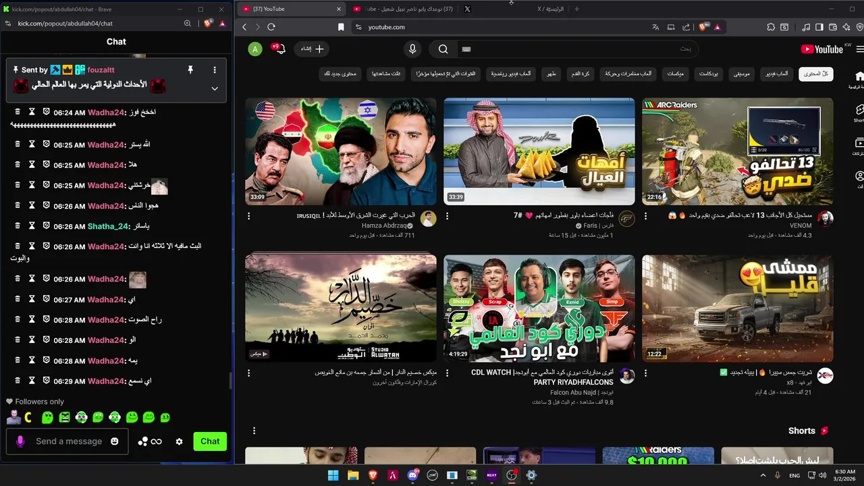Open File Explorer from the taskbar
Image resolution: width=864 pixels, height=486 pixels.
pyautogui.click(x=353, y=475)
